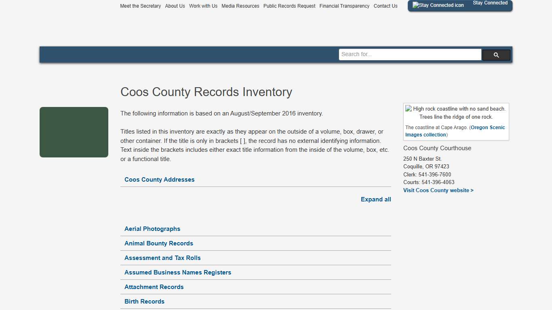
Task: Click the search magnifying glass icon
Action: [496, 54]
